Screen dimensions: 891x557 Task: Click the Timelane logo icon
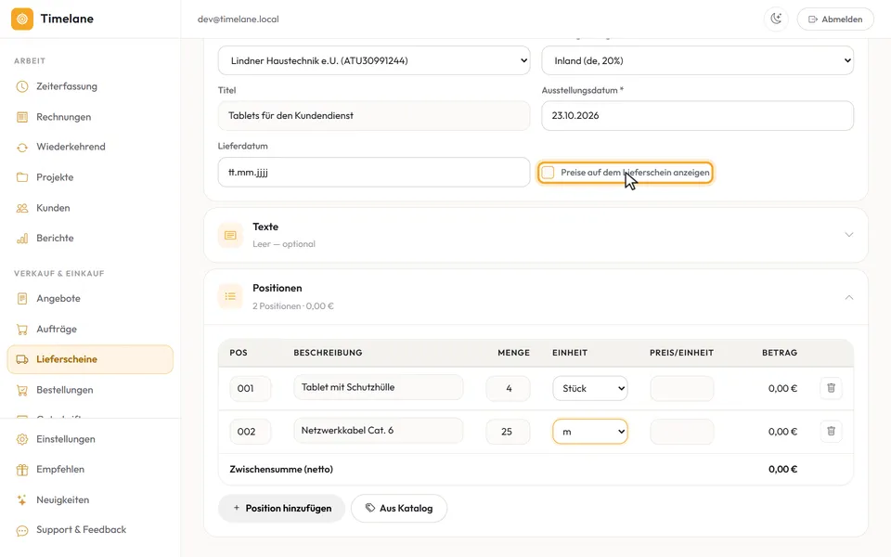pos(22,19)
